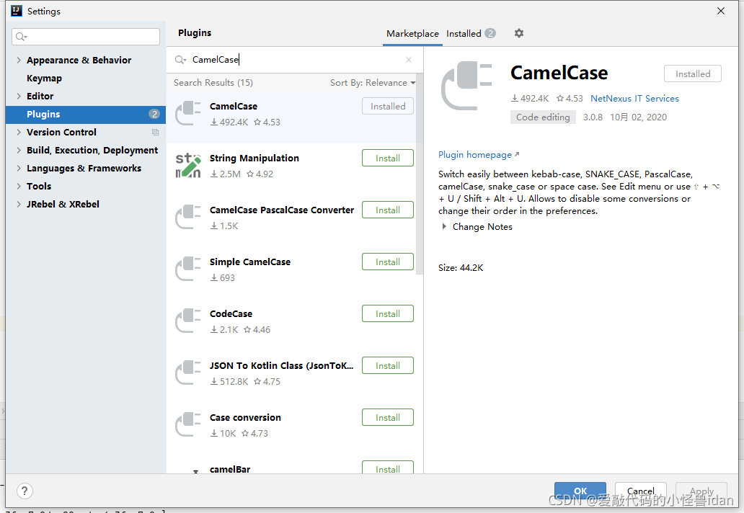This screenshot has width=744, height=513.
Task: Click the Code editing tag
Action: [543, 117]
